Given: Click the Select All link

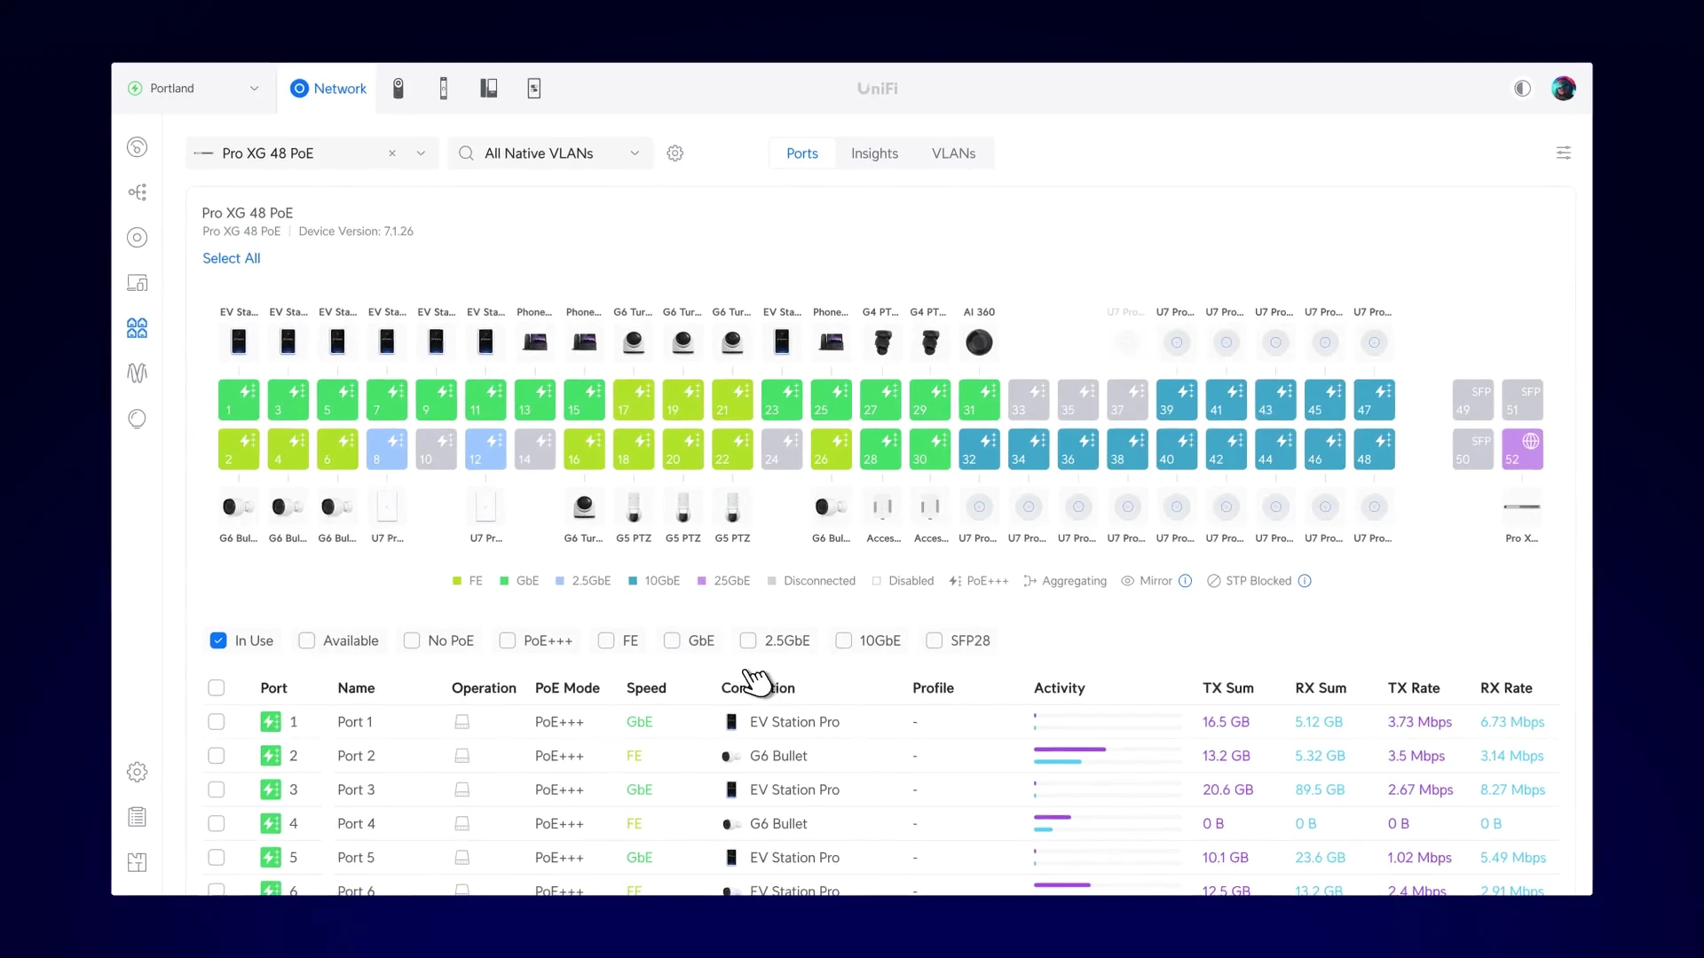Looking at the screenshot, I should pos(232,258).
